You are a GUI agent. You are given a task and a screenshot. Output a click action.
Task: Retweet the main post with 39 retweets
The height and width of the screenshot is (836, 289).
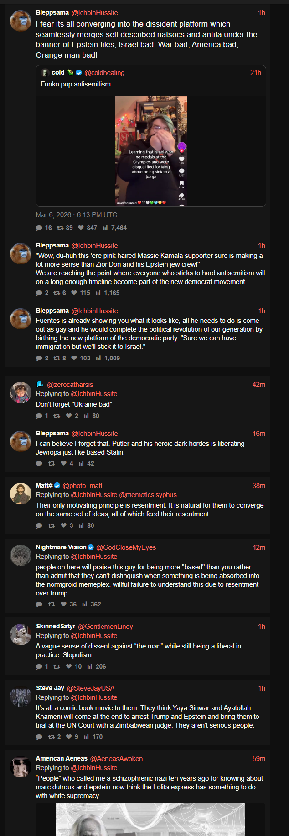[60, 228]
